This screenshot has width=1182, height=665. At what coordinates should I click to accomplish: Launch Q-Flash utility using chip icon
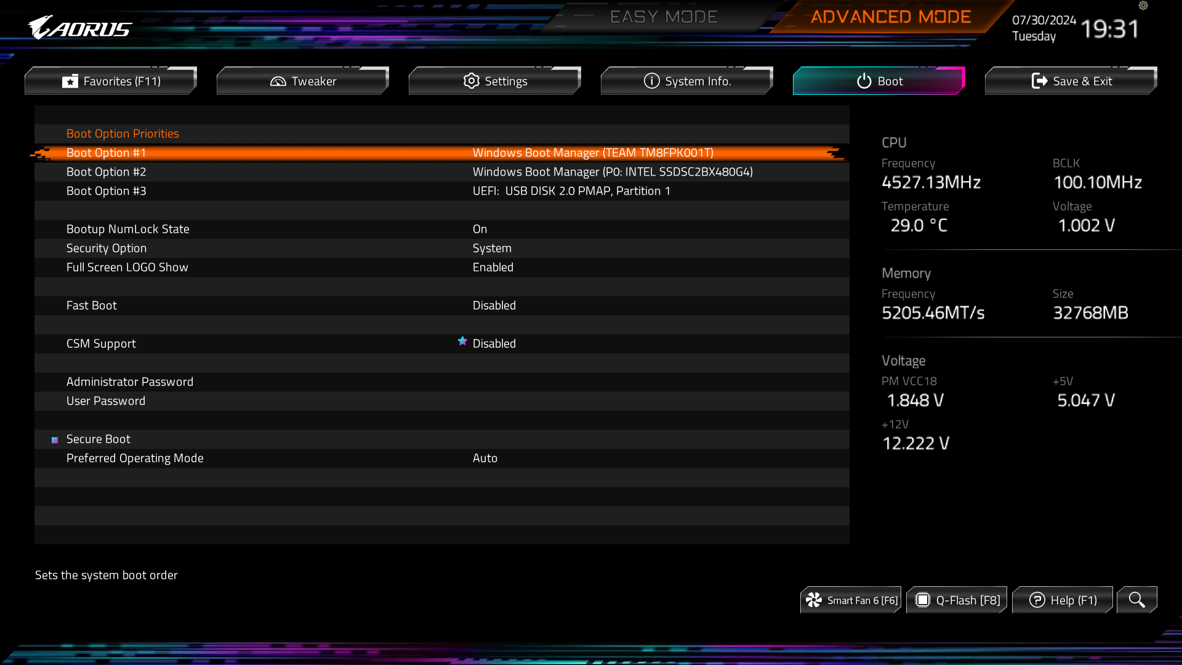(922, 600)
